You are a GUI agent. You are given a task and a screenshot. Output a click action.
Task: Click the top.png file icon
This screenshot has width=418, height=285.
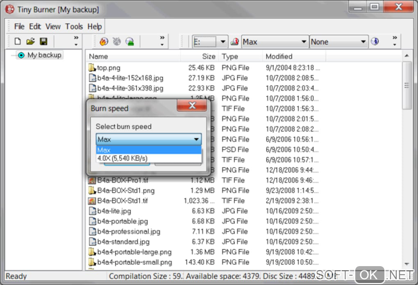click(x=92, y=68)
